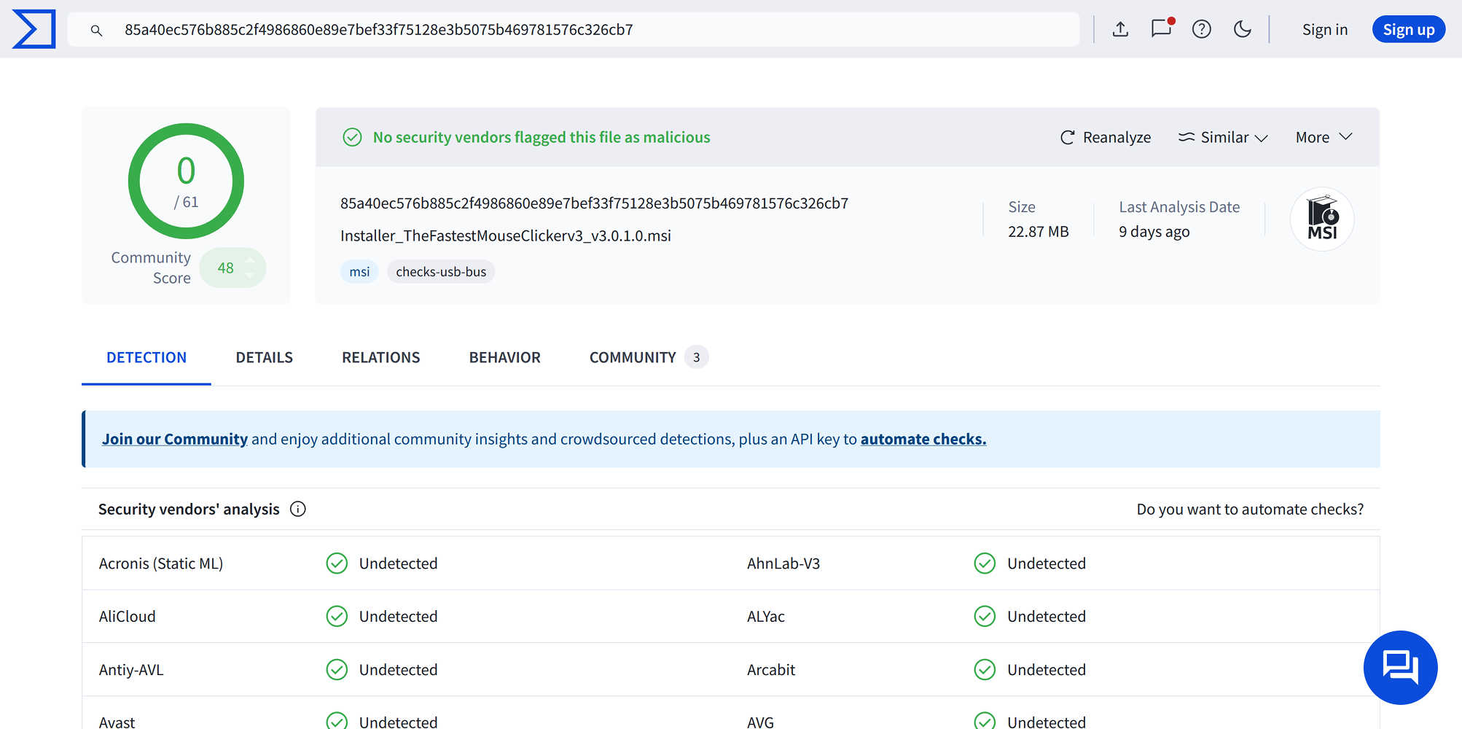Screen dimensions: 1462x729
Task: Switch to the BEHAVIOR tab
Action: 504,357
